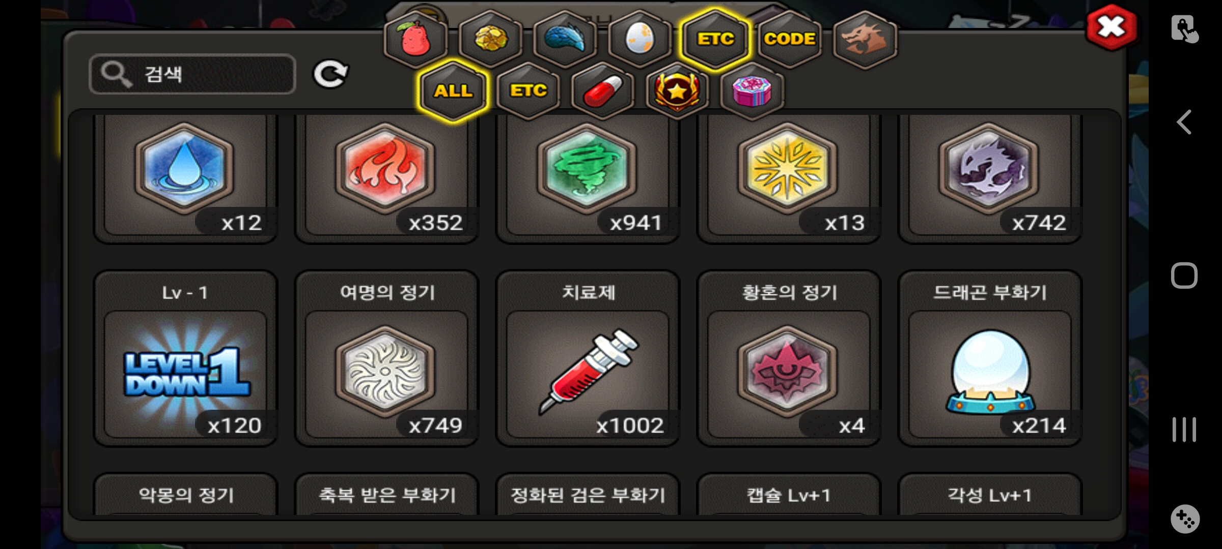Filter by star medal badge items

(677, 91)
